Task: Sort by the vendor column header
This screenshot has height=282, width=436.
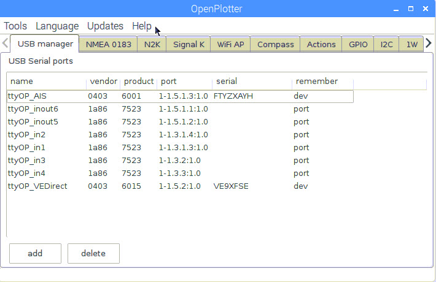Action: coord(103,82)
